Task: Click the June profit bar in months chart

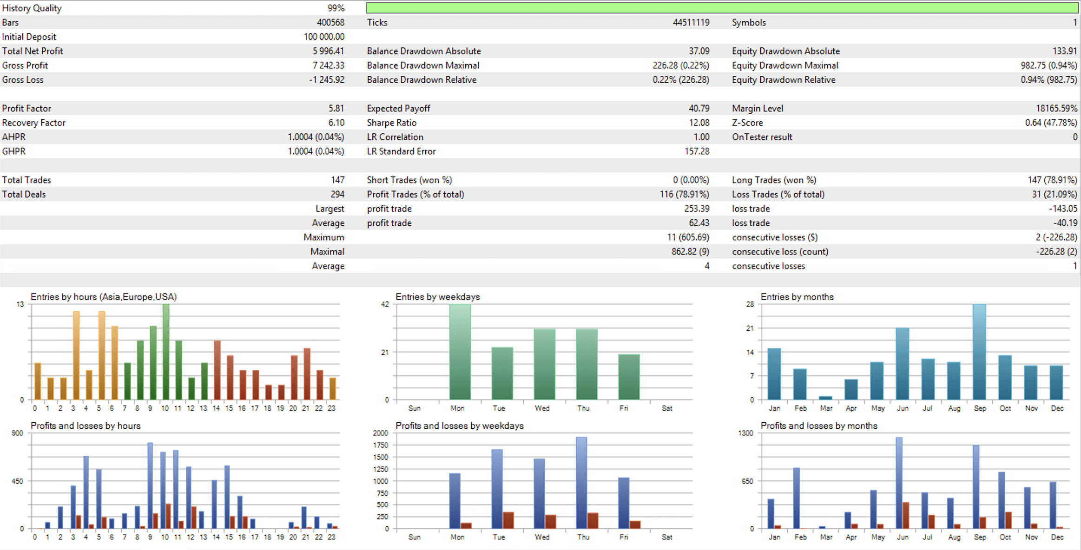Action: coord(899,483)
